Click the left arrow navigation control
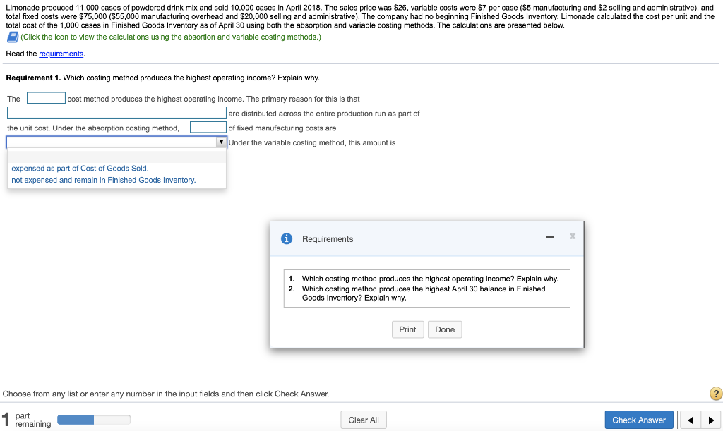 pyautogui.click(x=690, y=420)
